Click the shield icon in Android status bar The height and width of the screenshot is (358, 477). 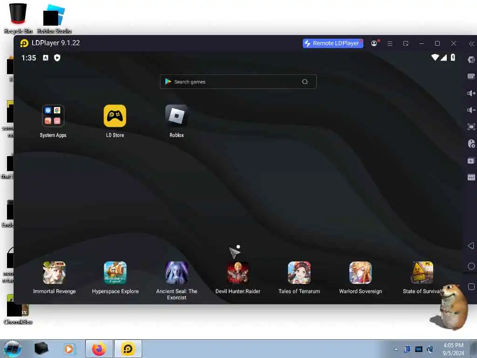point(57,58)
